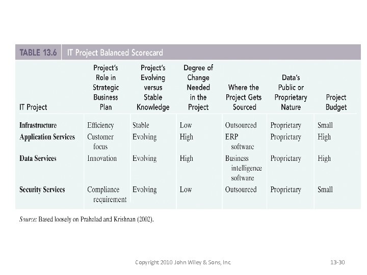Click the Prahalad and Krishnan source note
The width and height of the screenshot is (367, 275).
pos(87,219)
